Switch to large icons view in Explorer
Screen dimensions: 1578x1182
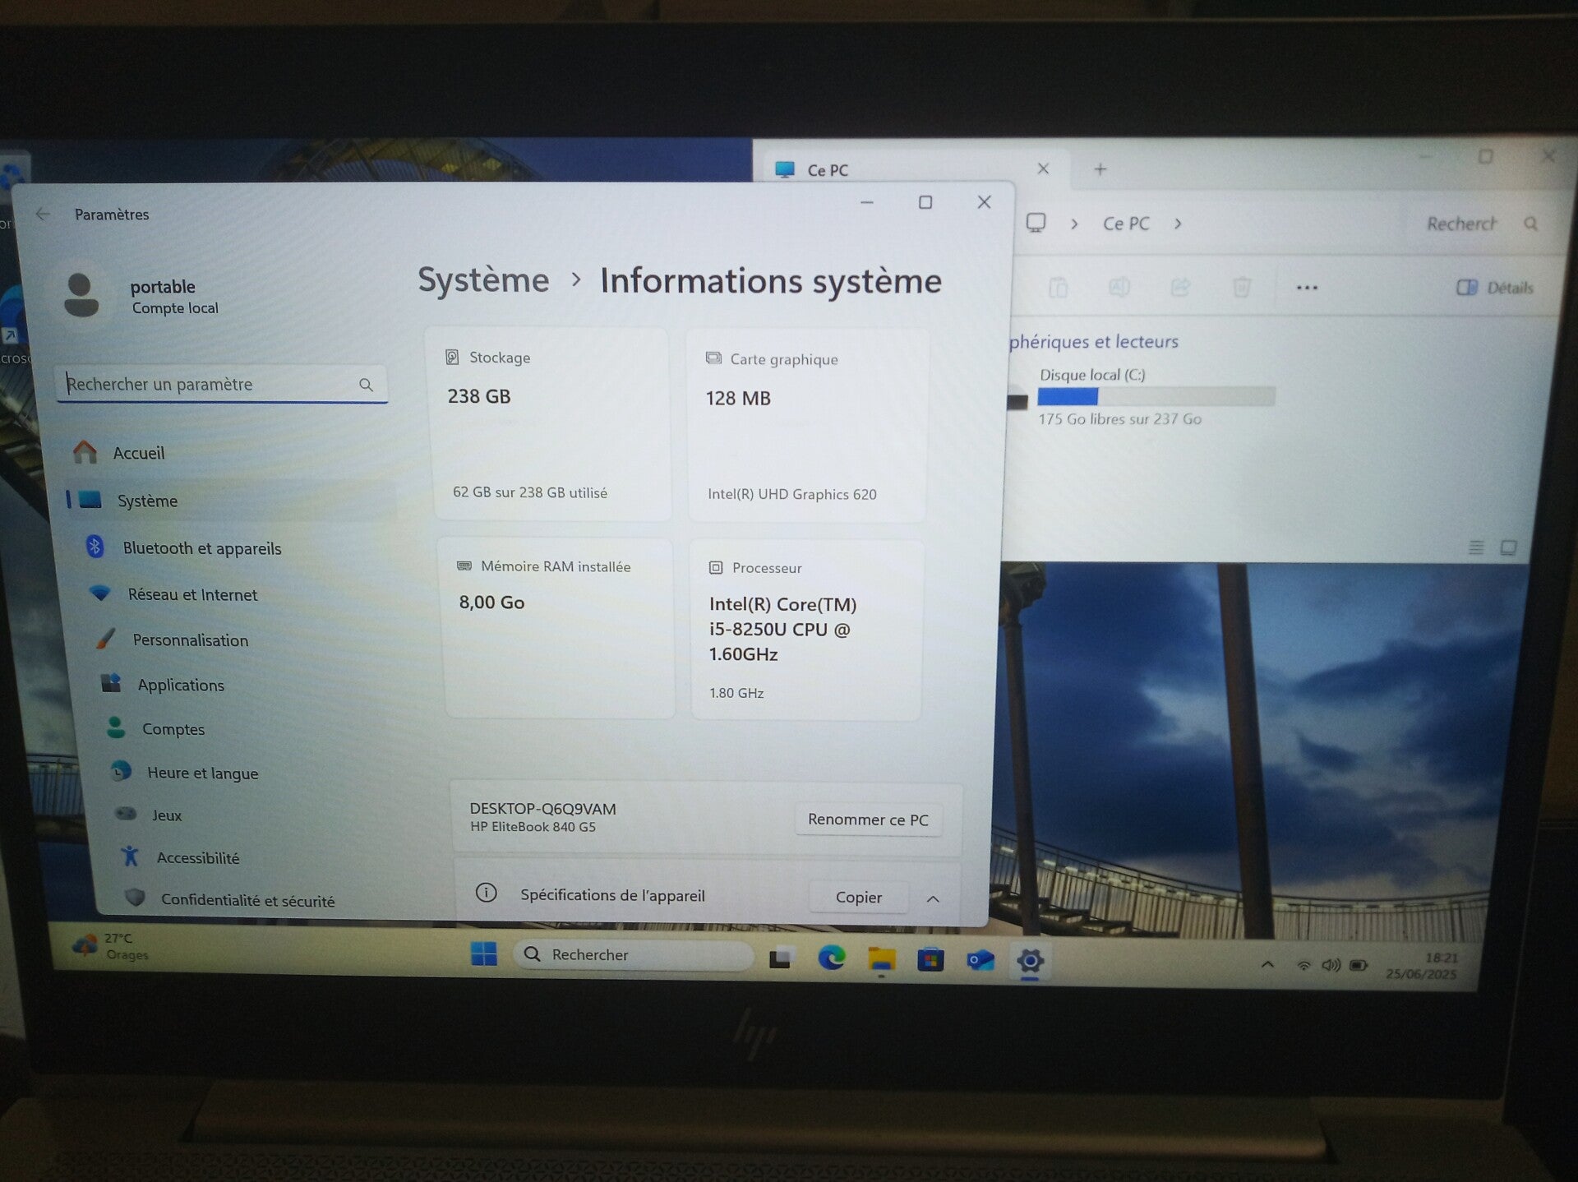[x=1508, y=547]
